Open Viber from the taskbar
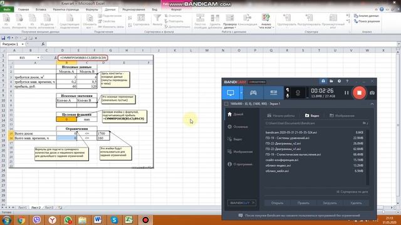The image size is (401, 225). pyautogui.click(x=37, y=220)
